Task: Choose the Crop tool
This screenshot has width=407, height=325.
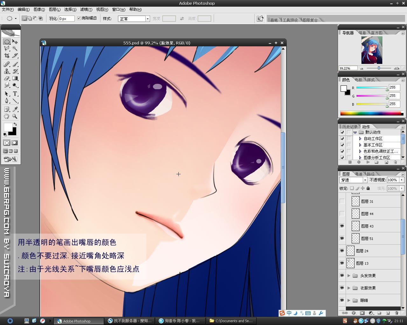Action: coord(7,56)
